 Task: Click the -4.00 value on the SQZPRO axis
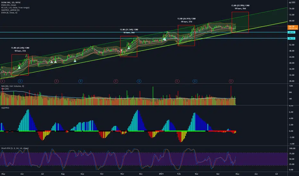(291, 144)
